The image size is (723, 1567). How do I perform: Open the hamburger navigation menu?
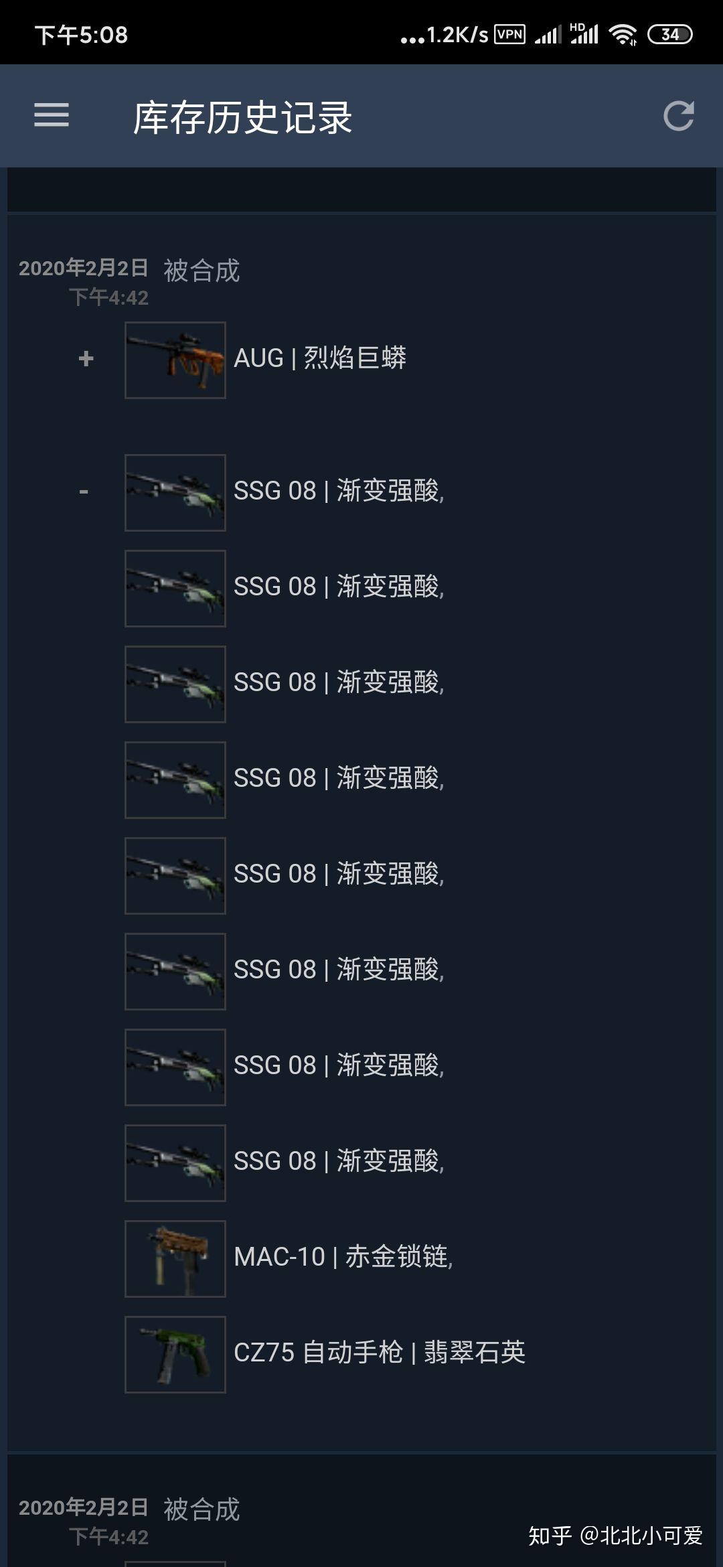(52, 115)
